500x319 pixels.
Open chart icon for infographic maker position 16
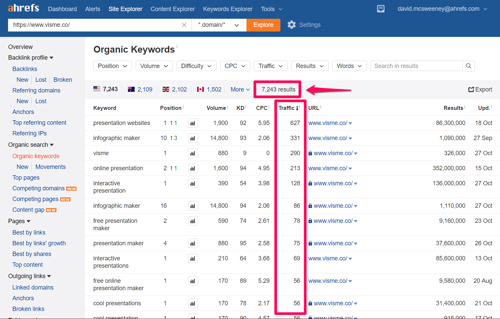[x=193, y=206]
